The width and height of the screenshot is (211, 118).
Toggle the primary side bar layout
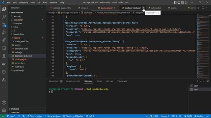click(x=175, y=3)
